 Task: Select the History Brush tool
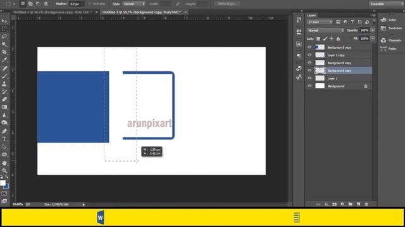click(x=4, y=91)
